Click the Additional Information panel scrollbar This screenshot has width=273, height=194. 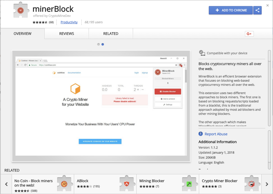tap(269, 150)
